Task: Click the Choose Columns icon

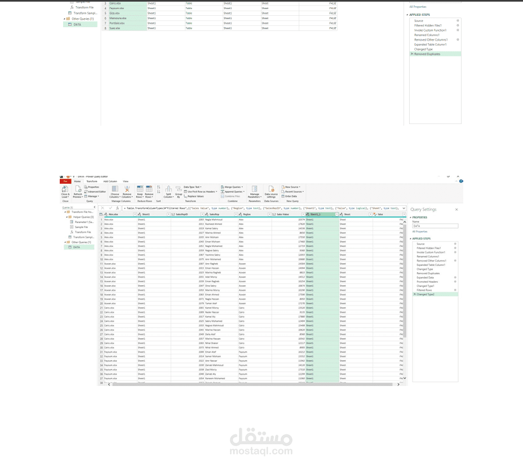Action: (115, 189)
